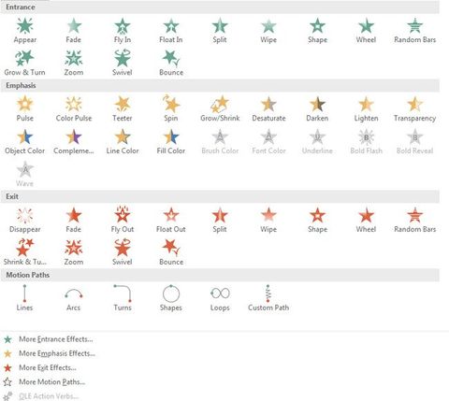
Task: Select the Disappear exit animation
Action: [25, 221]
